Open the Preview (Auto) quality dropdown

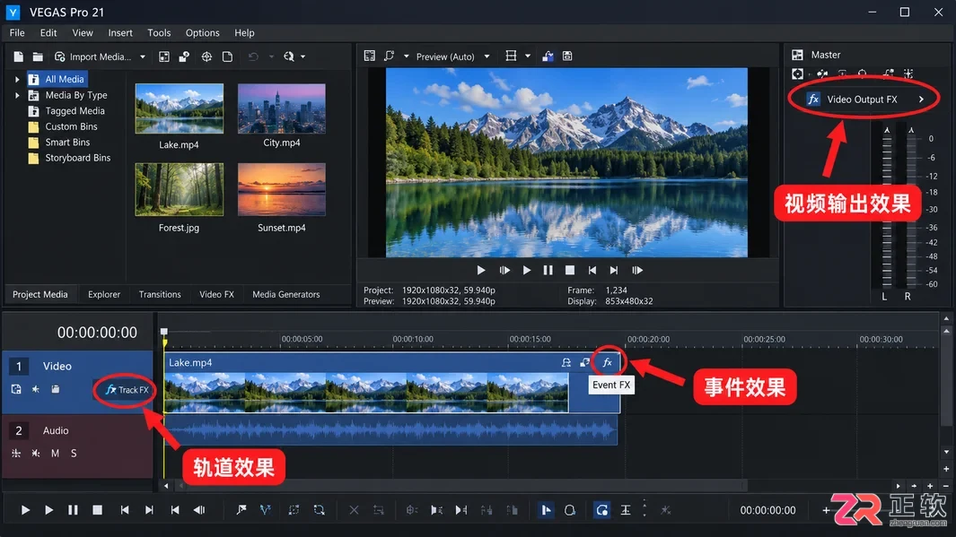coord(487,56)
